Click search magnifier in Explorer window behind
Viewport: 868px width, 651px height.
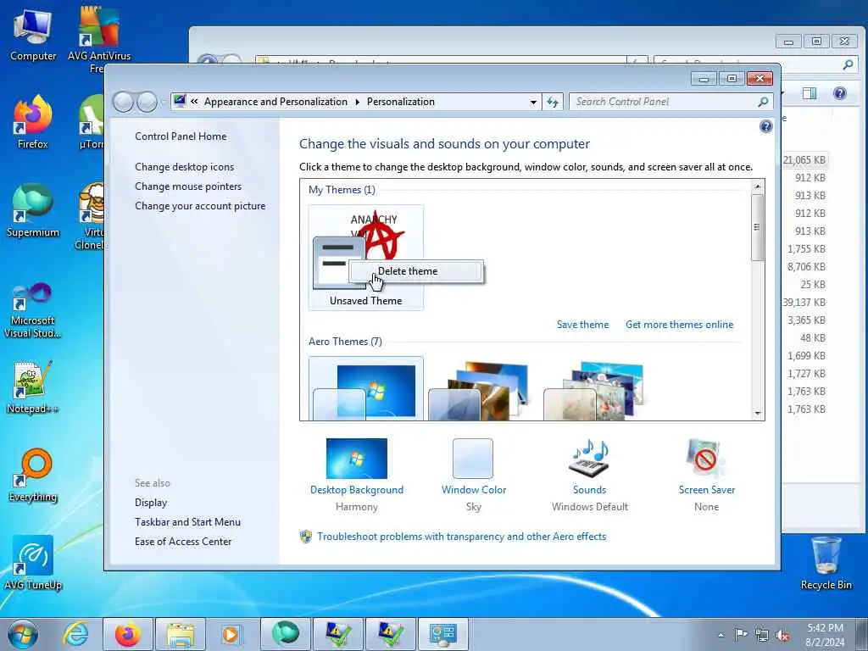(x=848, y=64)
